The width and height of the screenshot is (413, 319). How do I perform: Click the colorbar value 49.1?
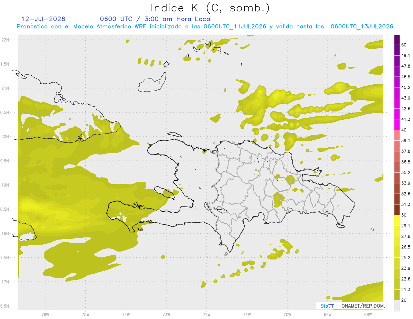point(406,55)
